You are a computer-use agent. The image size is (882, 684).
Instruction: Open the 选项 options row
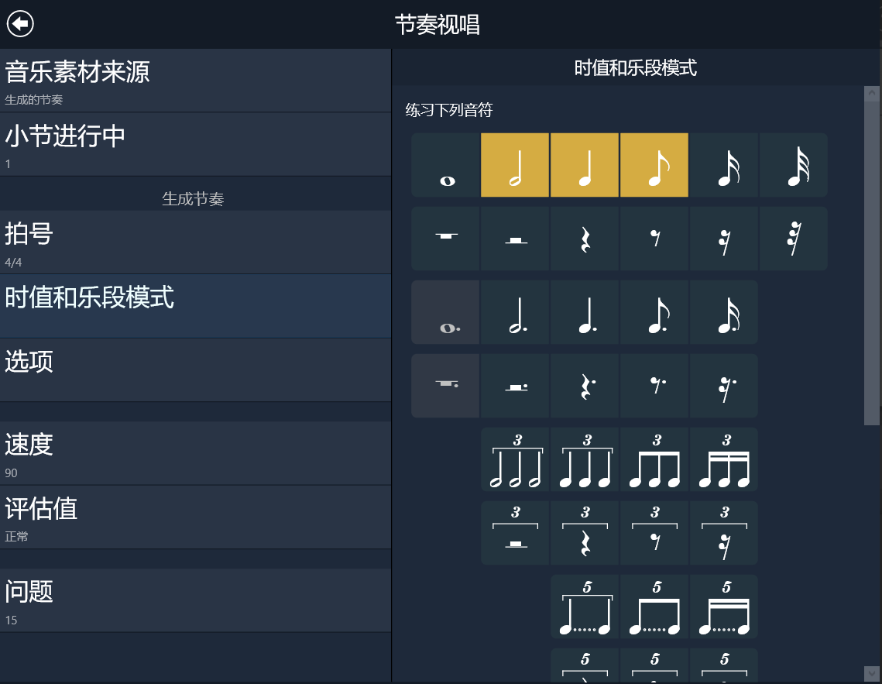coord(195,370)
